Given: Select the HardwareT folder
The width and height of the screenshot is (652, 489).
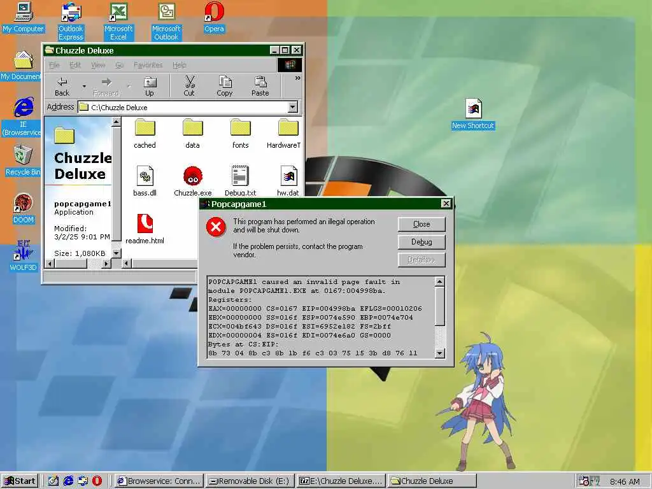Looking at the screenshot, I should tap(285, 134).
